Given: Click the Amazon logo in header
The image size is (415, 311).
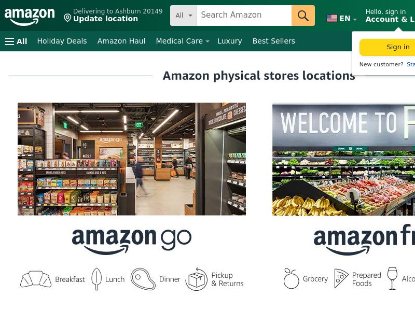Looking at the screenshot, I should [x=30, y=17].
